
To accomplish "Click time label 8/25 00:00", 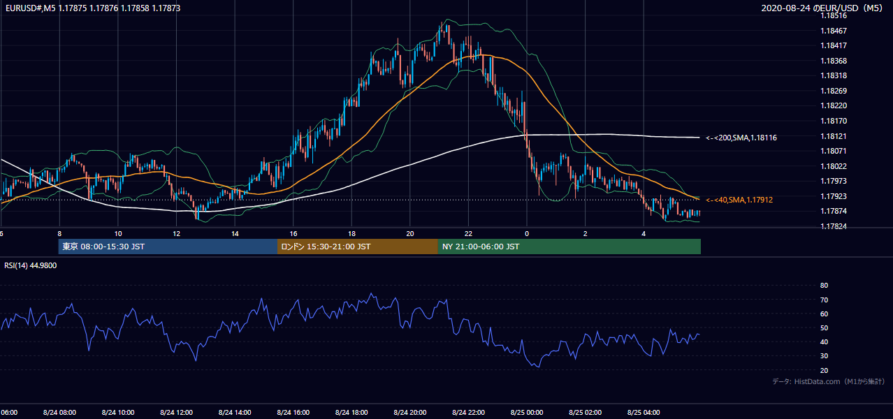I will [x=527, y=412].
